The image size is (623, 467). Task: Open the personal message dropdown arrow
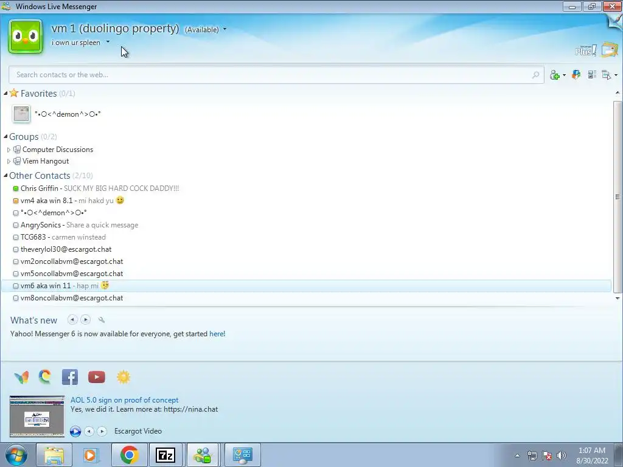[108, 42]
